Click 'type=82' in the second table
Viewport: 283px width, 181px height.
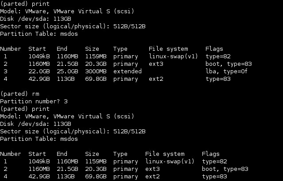(214, 162)
